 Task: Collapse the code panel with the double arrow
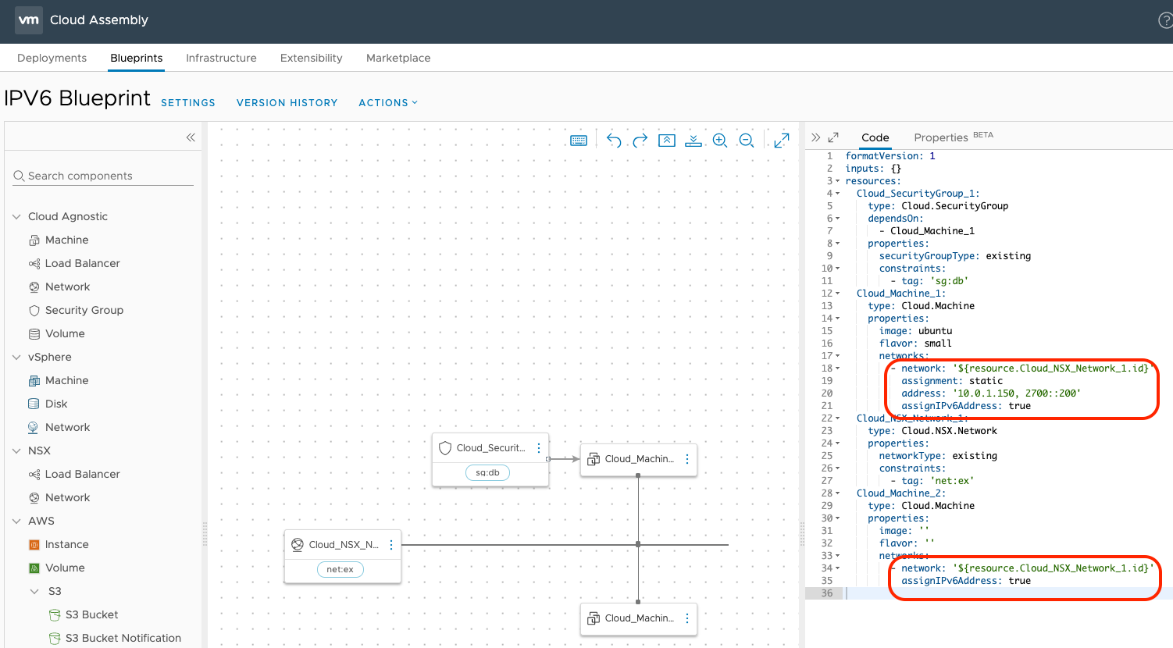tap(815, 137)
